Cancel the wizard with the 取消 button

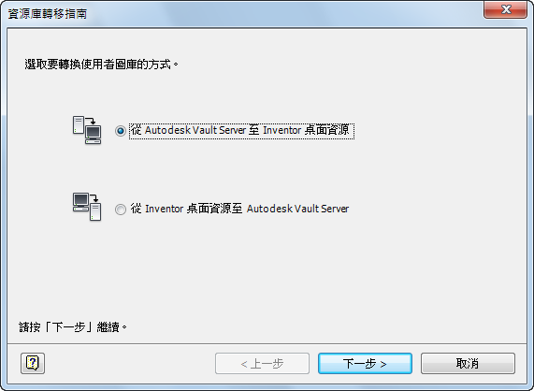coord(468,364)
